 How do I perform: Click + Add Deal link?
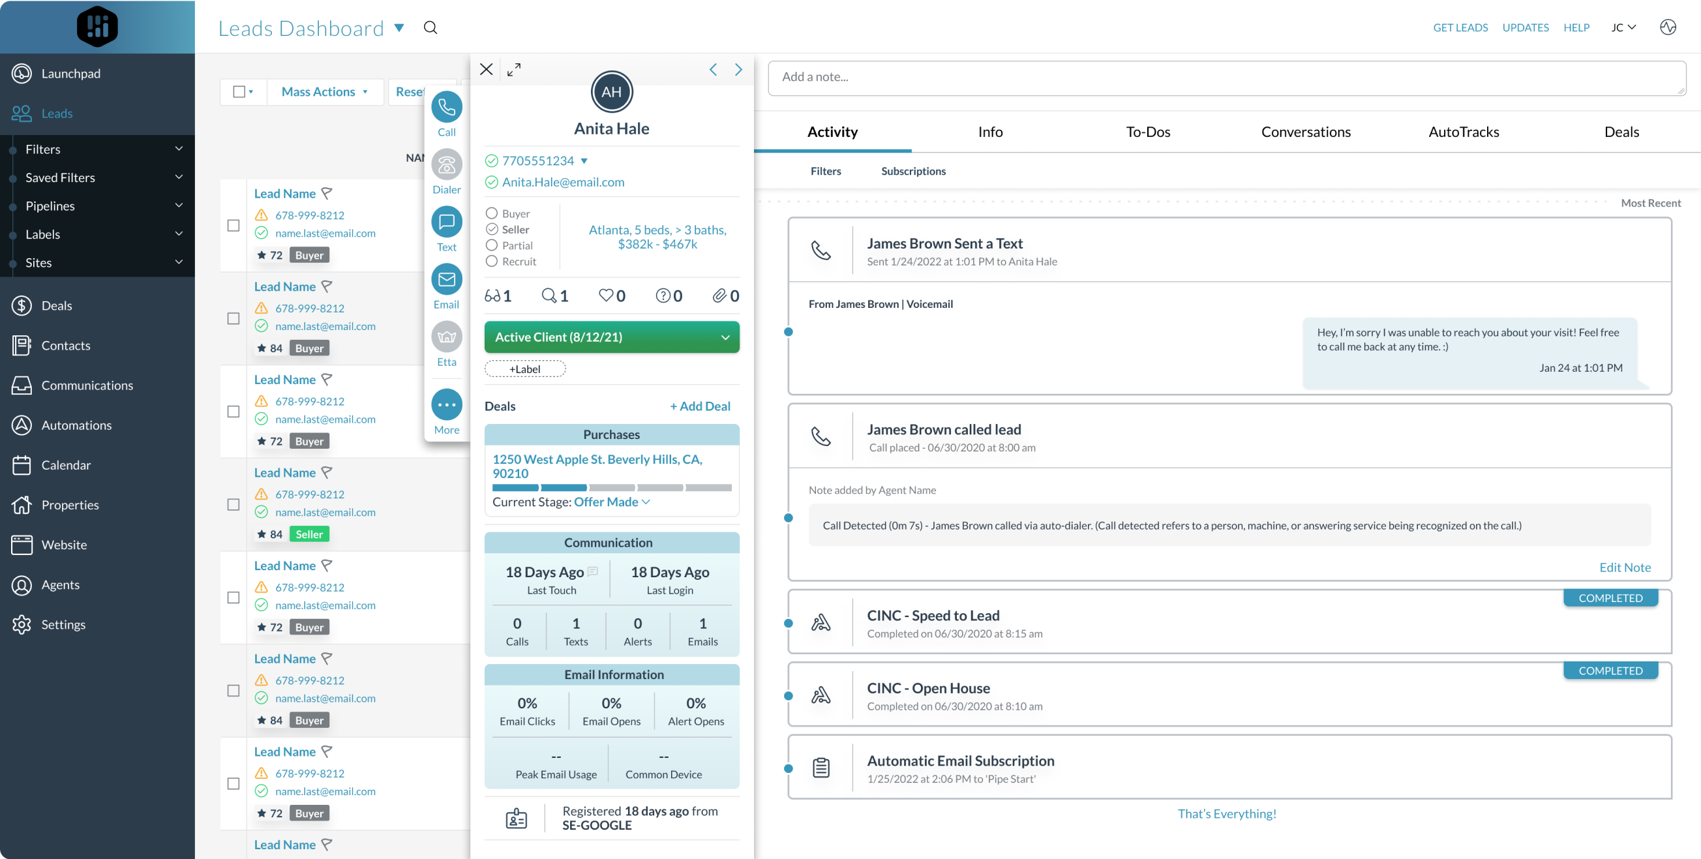coord(700,406)
